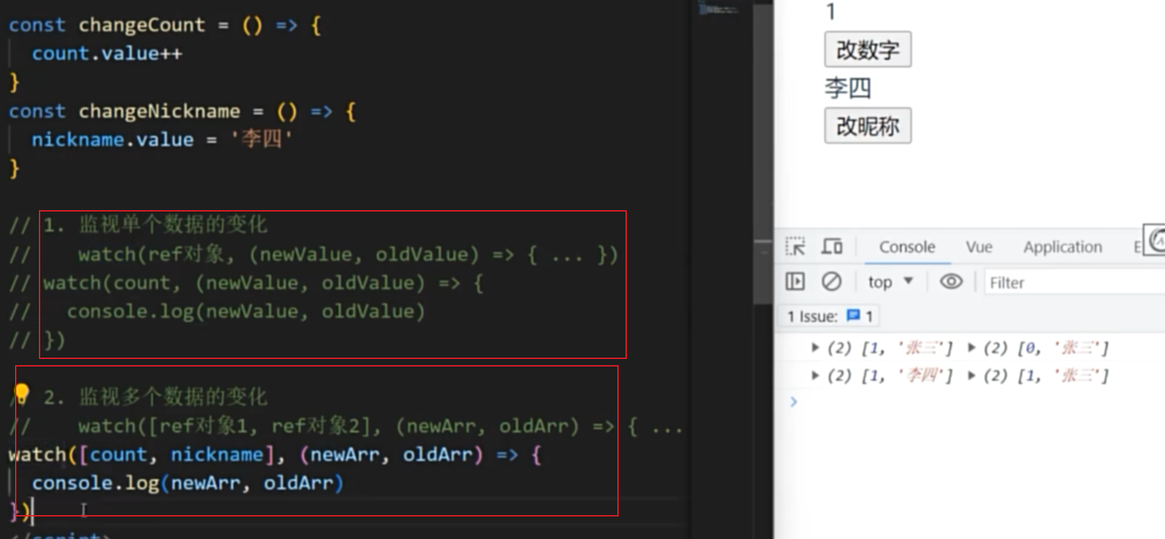Select the inspect element picker icon

pyautogui.click(x=795, y=247)
